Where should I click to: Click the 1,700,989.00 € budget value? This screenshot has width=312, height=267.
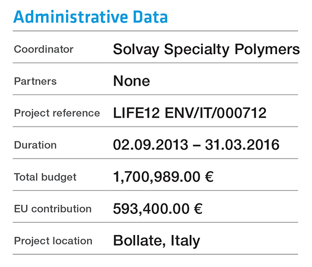pyautogui.click(x=163, y=177)
